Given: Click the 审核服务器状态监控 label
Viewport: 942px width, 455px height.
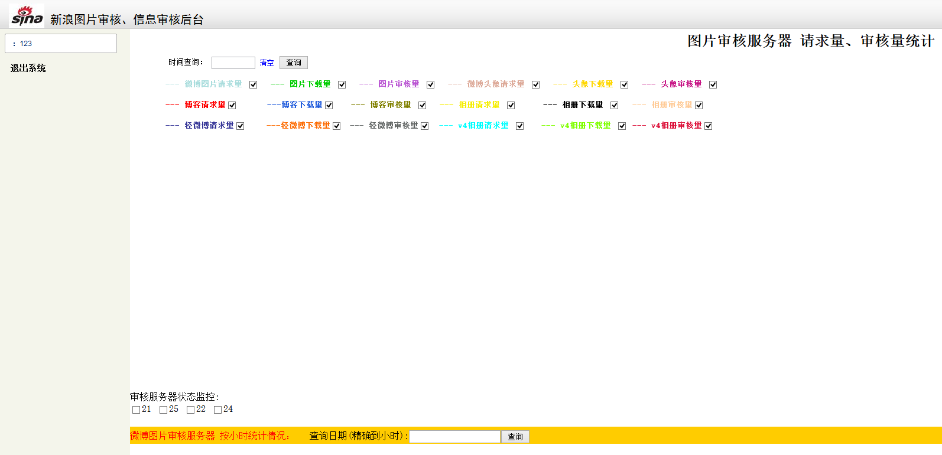Looking at the screenshot, I should click(x=174, y=397).
